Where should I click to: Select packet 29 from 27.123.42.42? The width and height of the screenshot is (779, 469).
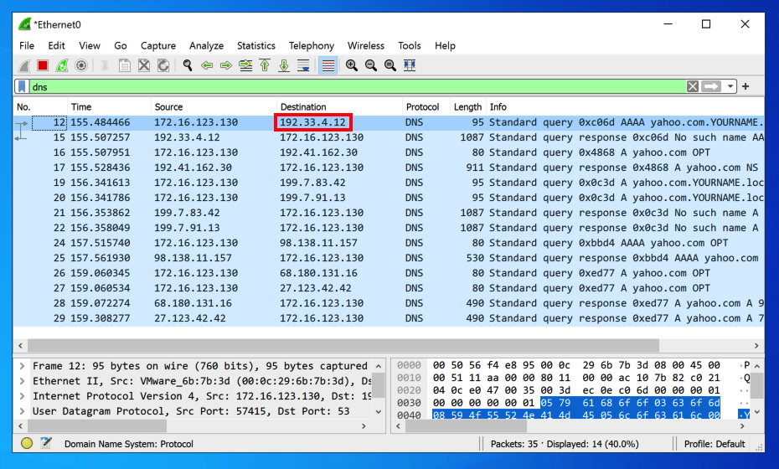pos(389,318)
